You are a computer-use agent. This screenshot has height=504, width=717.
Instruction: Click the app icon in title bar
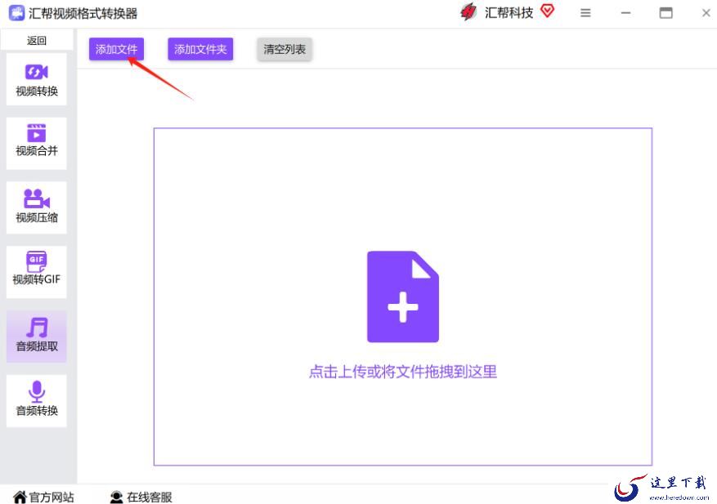click(x=16, y=13)
